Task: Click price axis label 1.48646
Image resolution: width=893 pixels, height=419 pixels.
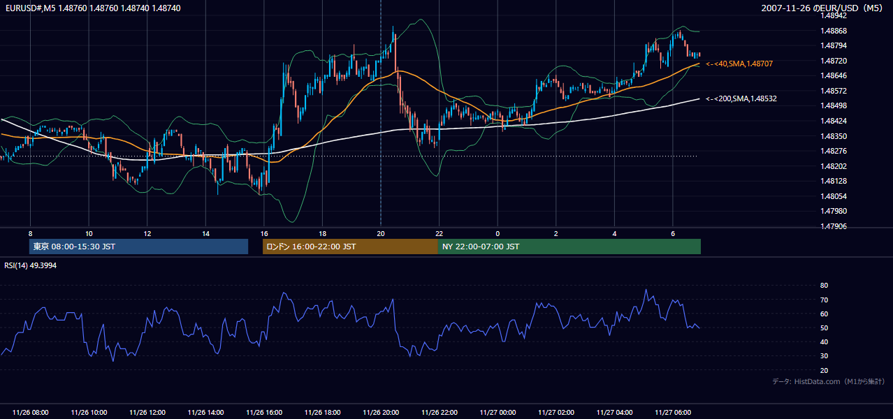Action: tap(834, 75)
